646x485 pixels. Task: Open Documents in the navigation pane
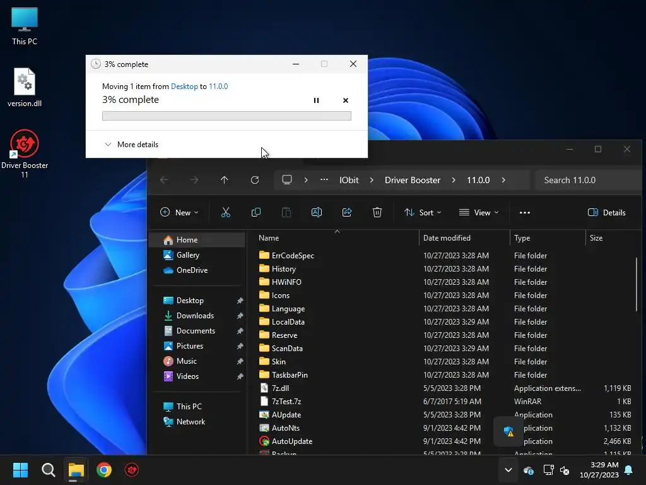click(197, 331)
